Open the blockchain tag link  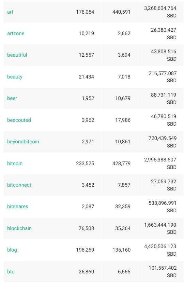click(x=19, y=228)
